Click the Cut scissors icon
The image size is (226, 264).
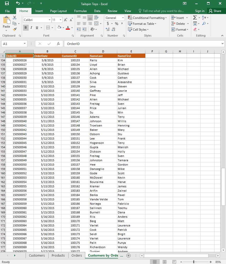click(x=15, y=18)
